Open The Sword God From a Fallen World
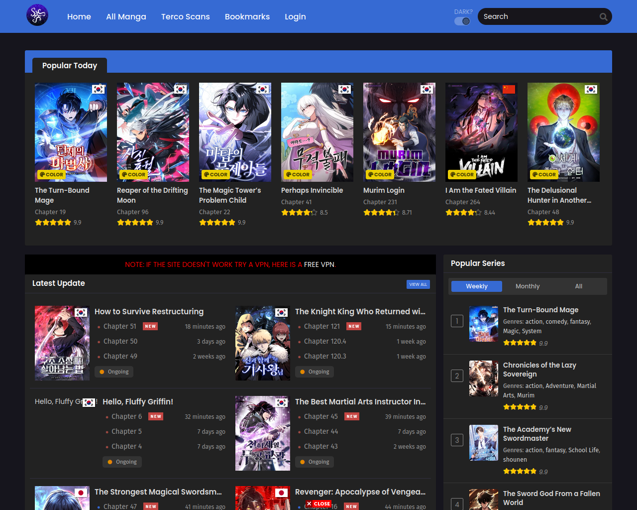The image size is (637, 510). tap(551, 498)
